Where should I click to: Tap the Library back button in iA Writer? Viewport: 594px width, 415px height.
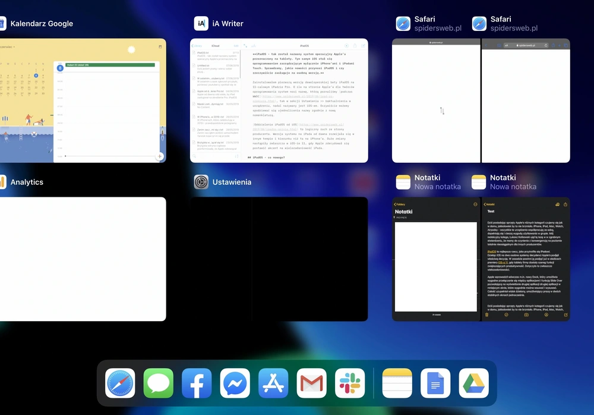[x=197, y=46]
